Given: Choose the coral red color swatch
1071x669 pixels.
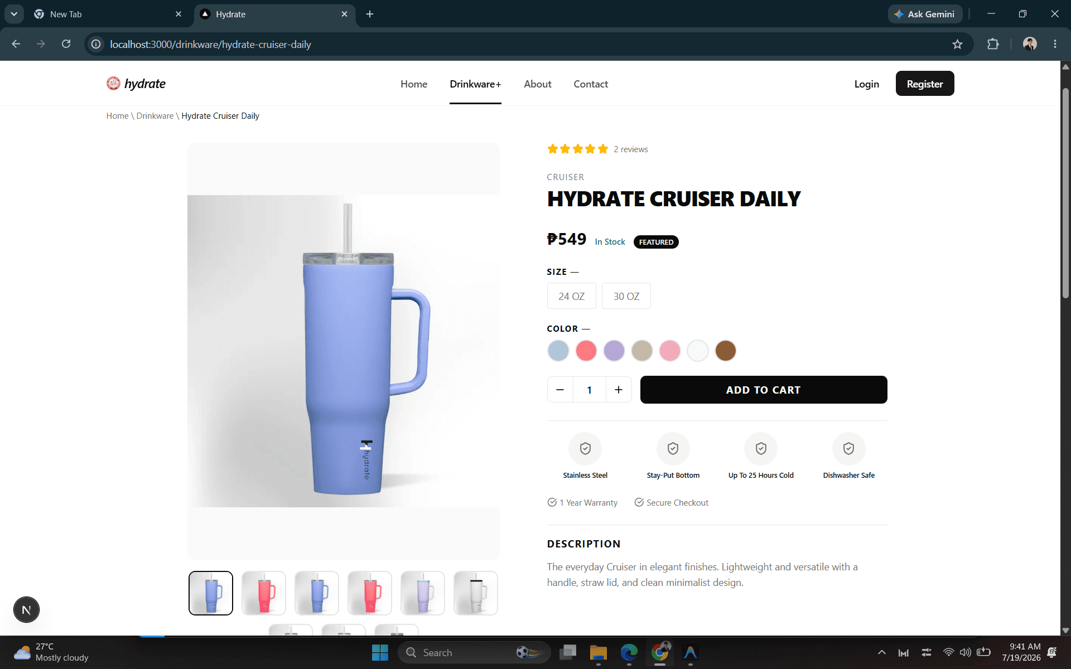Looking at the screenshot, I should click(586, 351).
